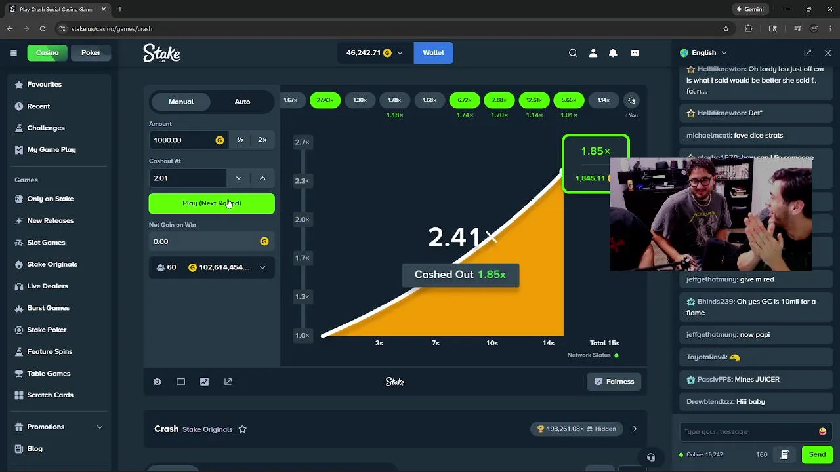This screenshot has height=472, width=840.
Task: Open Scratch Cards category
Action: [50, 395]
